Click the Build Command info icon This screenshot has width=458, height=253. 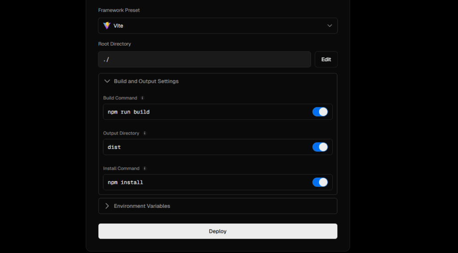click(143, 98)
